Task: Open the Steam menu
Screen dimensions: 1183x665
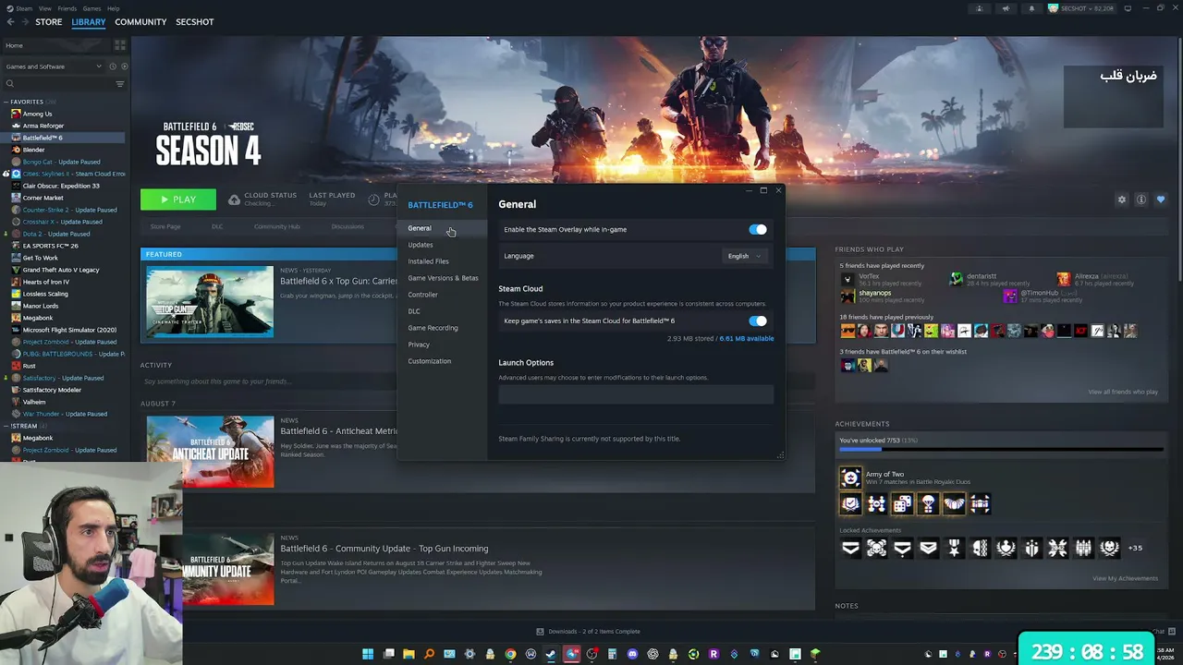Action: click(23, 8)
